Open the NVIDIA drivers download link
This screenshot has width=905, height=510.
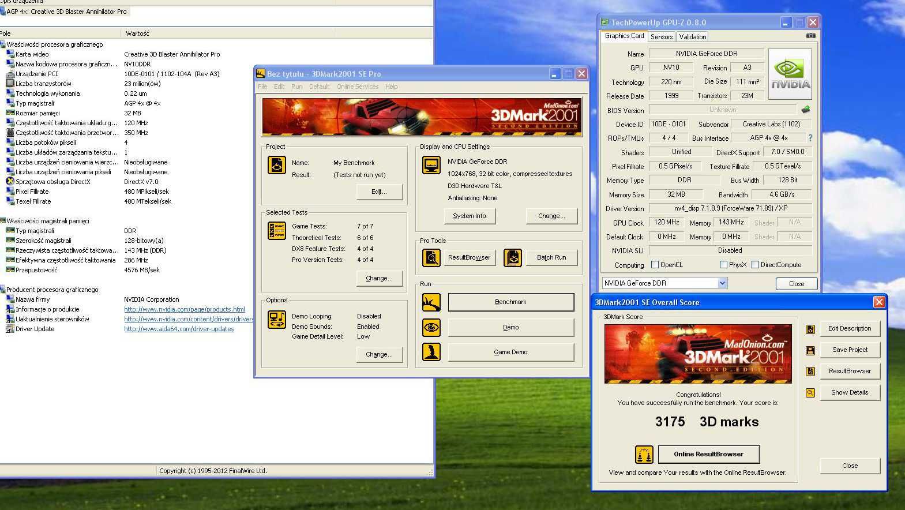(189, 319)
